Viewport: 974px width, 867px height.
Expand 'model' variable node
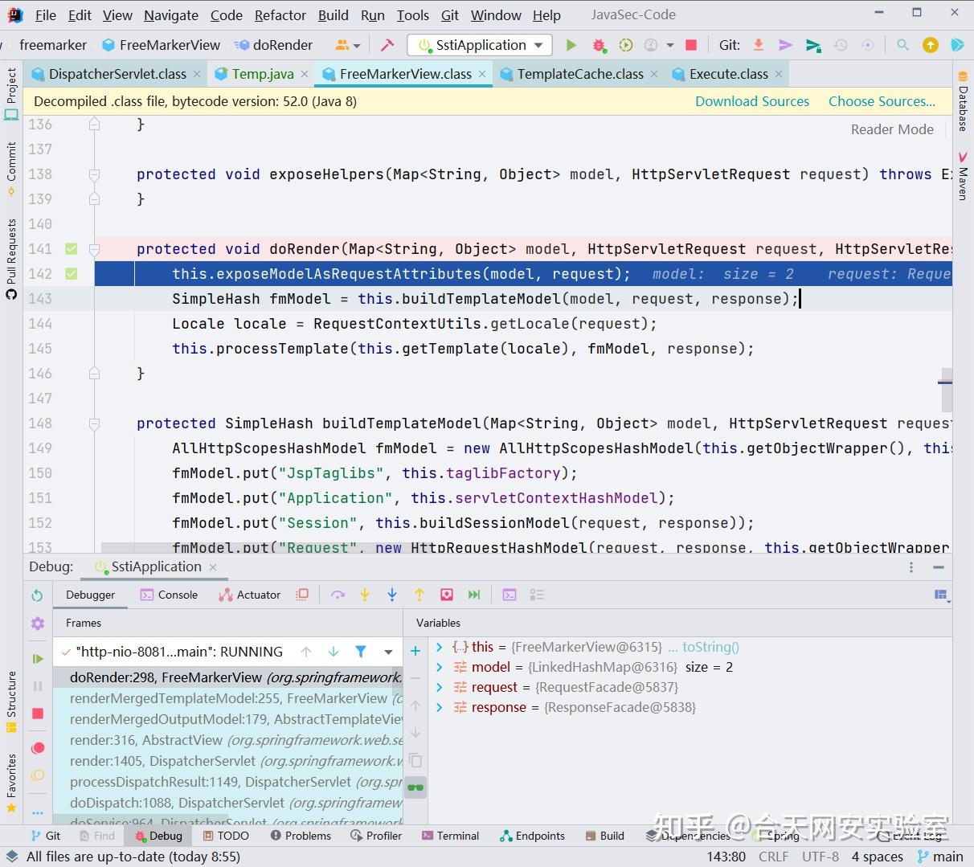pos(439,667)
